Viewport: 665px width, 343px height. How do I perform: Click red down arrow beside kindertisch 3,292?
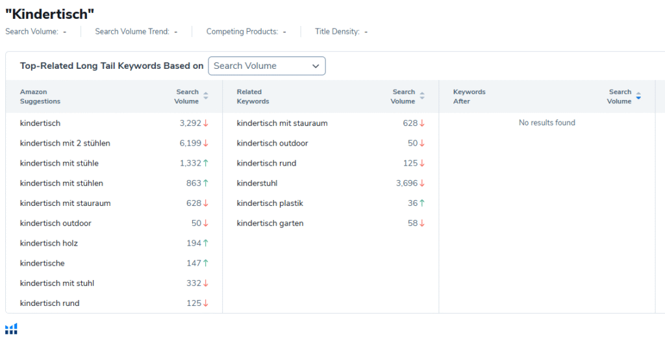[x=206, y=123]
